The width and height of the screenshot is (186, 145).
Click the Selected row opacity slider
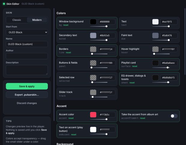click(99, 82)
